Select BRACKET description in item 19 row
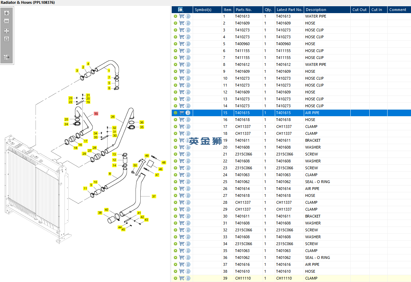The image size is (411, 282). click(313, 140)
